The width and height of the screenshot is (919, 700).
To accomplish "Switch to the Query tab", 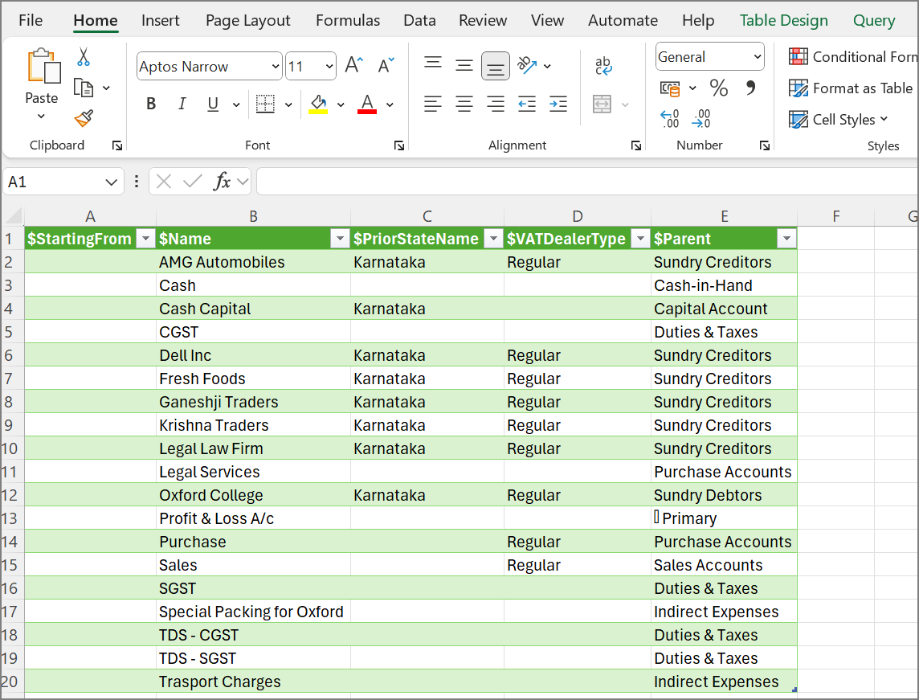I will (874, 21).
